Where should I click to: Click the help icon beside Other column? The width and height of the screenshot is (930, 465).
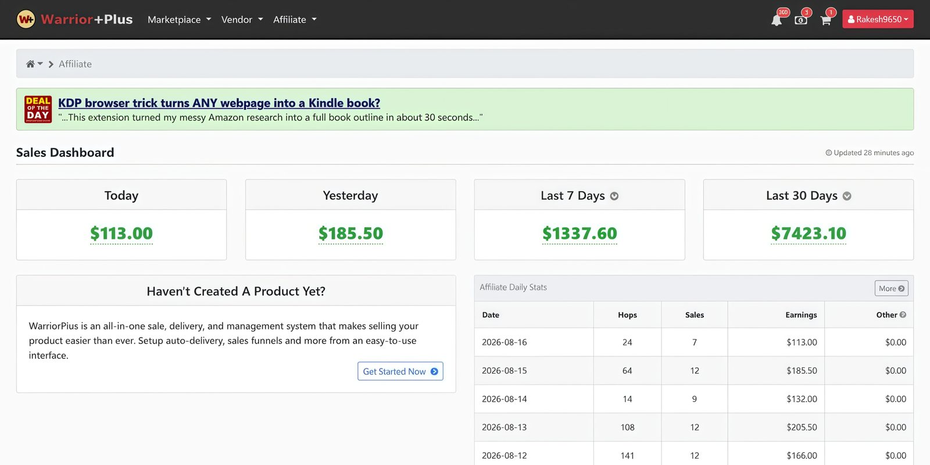coord(903,314)
